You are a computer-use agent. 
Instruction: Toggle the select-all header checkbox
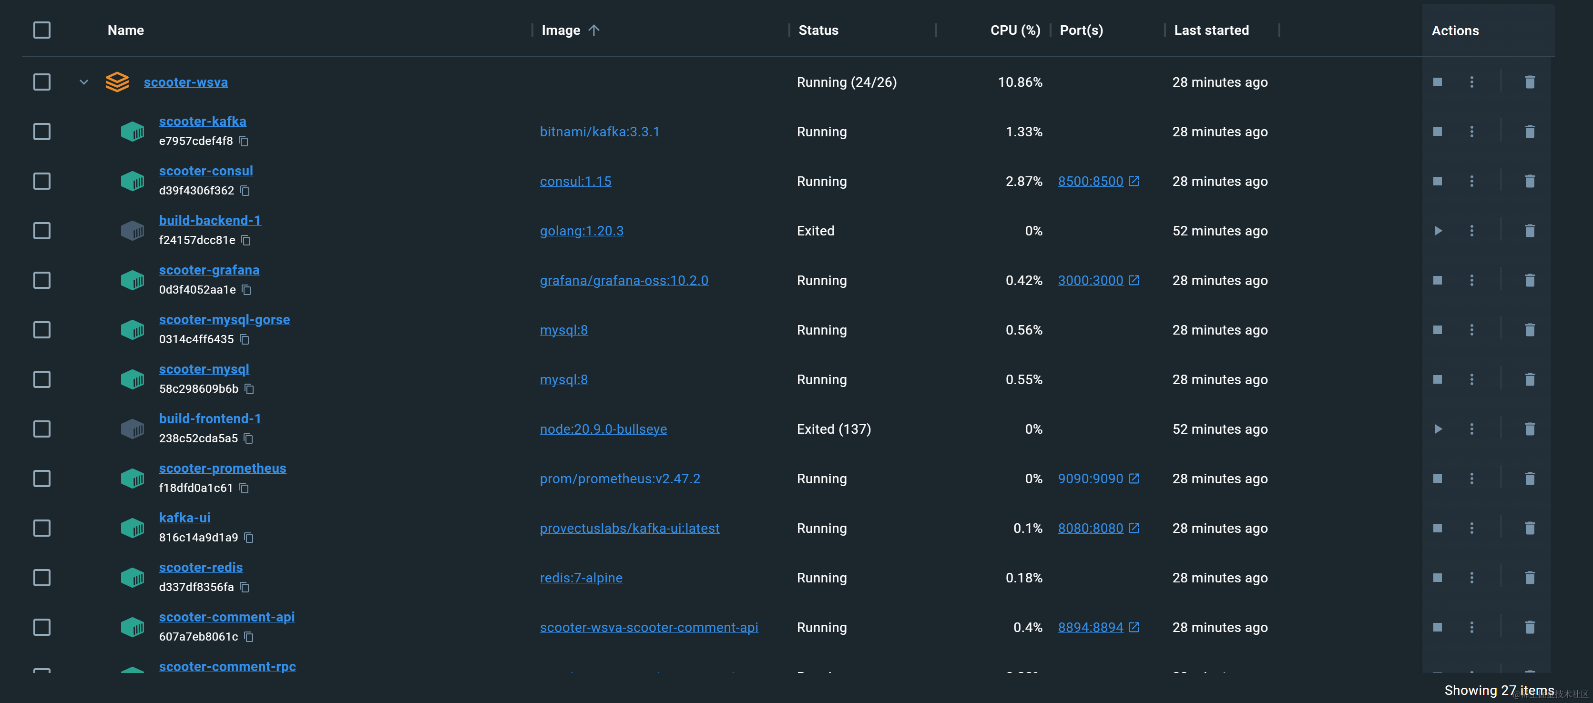click(x=42, y=31)
